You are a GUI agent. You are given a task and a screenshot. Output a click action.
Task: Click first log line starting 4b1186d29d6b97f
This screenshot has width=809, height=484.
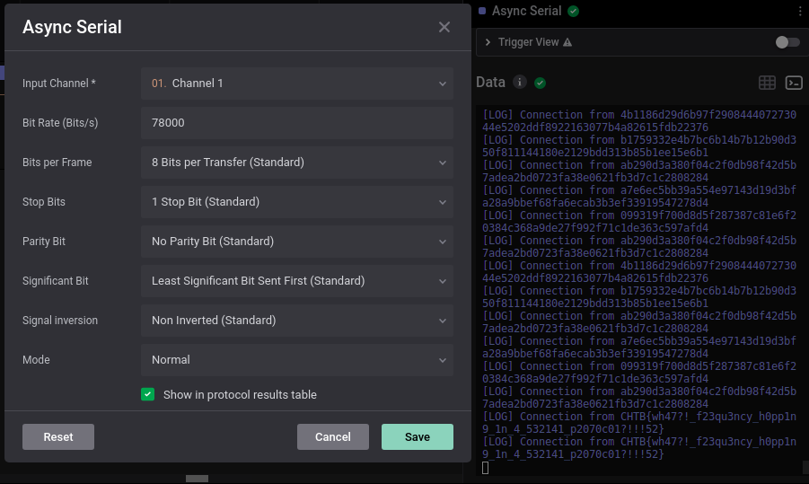tap(639, 120)
